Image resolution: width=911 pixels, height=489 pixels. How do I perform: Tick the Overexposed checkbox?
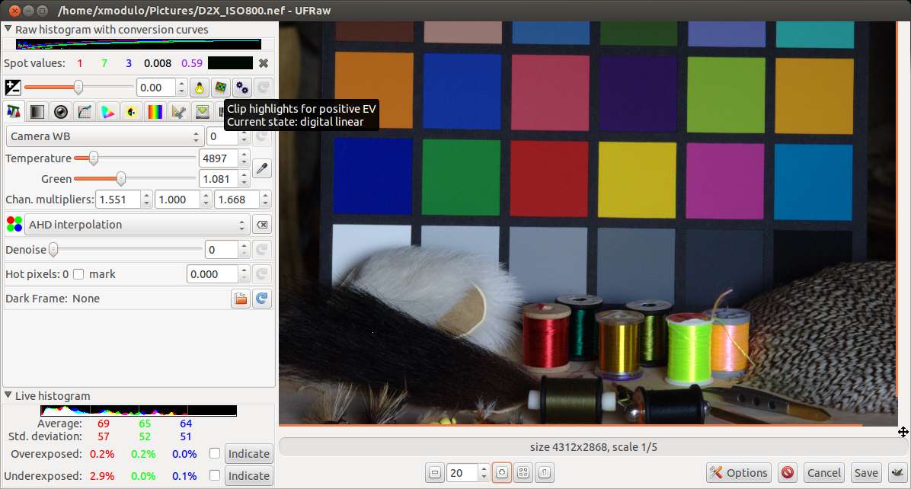point(214,453)
